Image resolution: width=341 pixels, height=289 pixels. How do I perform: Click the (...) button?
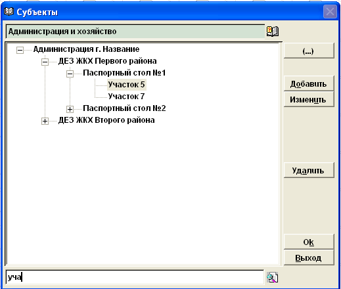(x=309, y=51)
